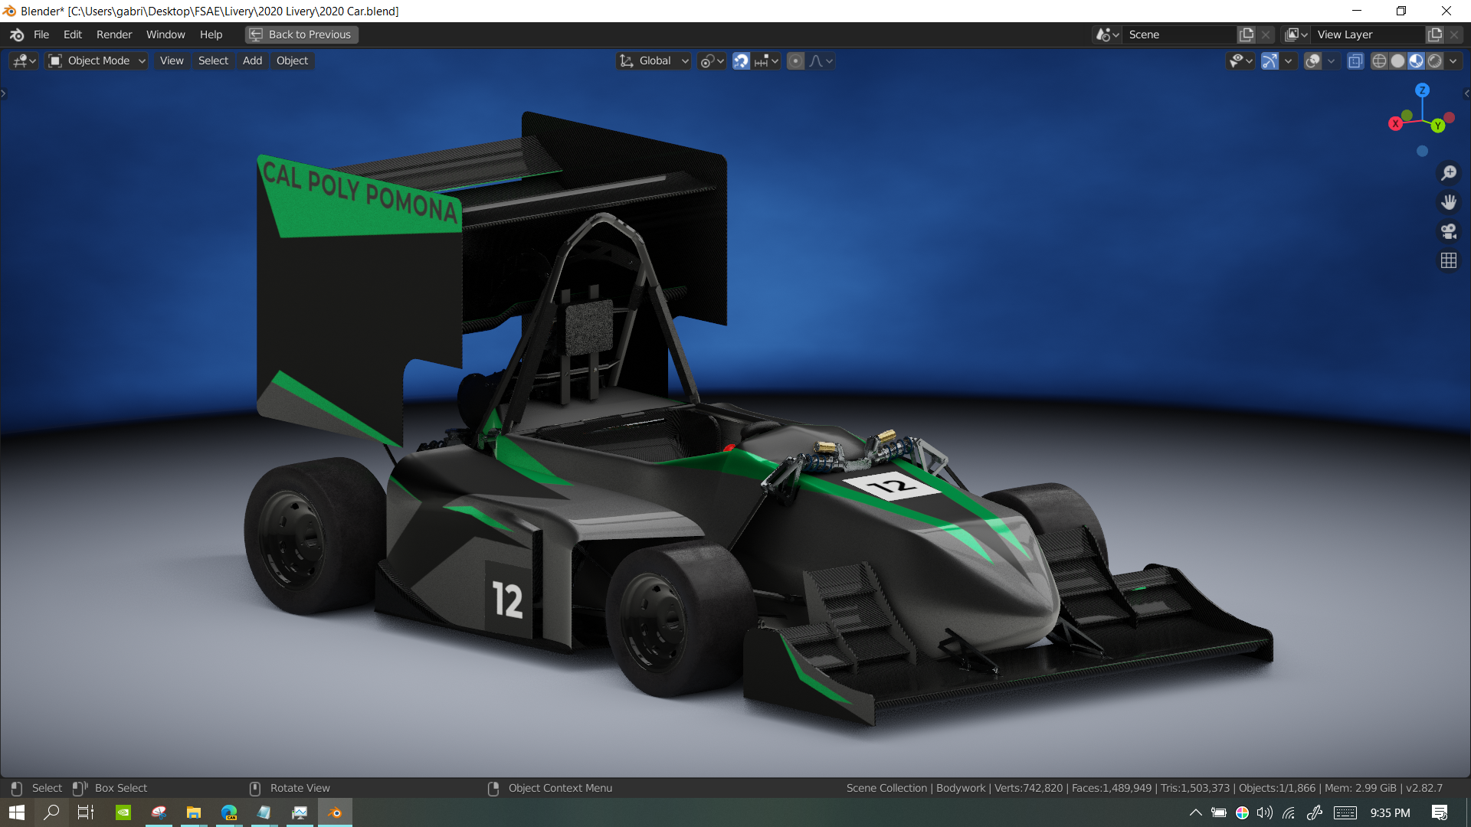Open the Windows Start menu
The height and width of the screenshot is (827, 1471).
coord(17,812)
